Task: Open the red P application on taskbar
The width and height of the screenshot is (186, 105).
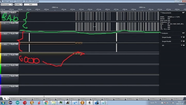Action: pyautogui.click(x=25, y=103)
